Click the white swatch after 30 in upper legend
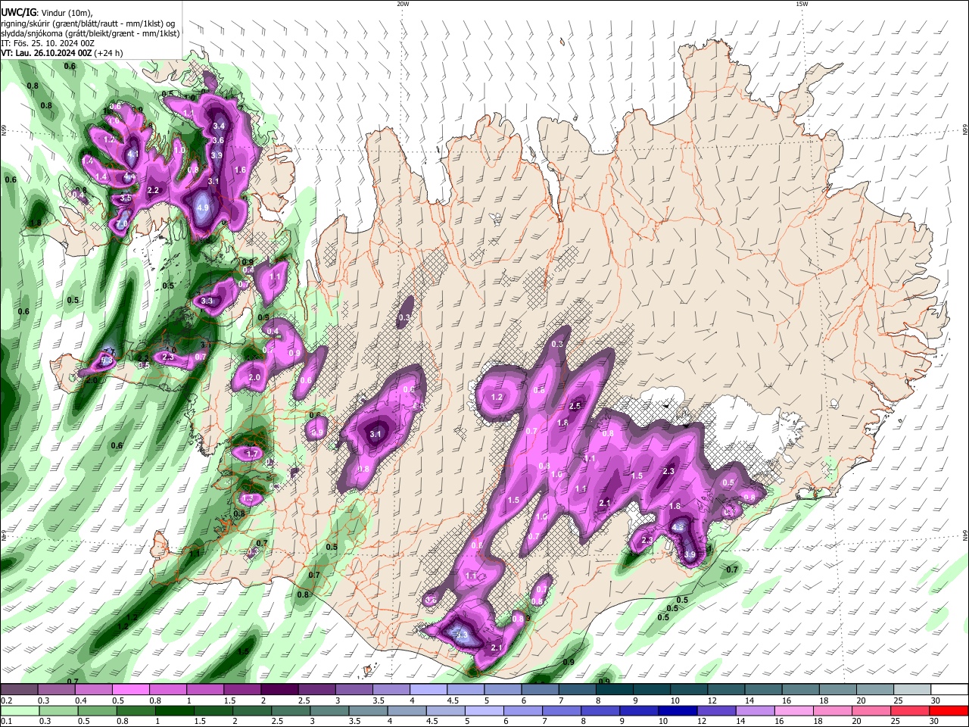This screenshot has width=969, height=727. (x=949, y=689)
